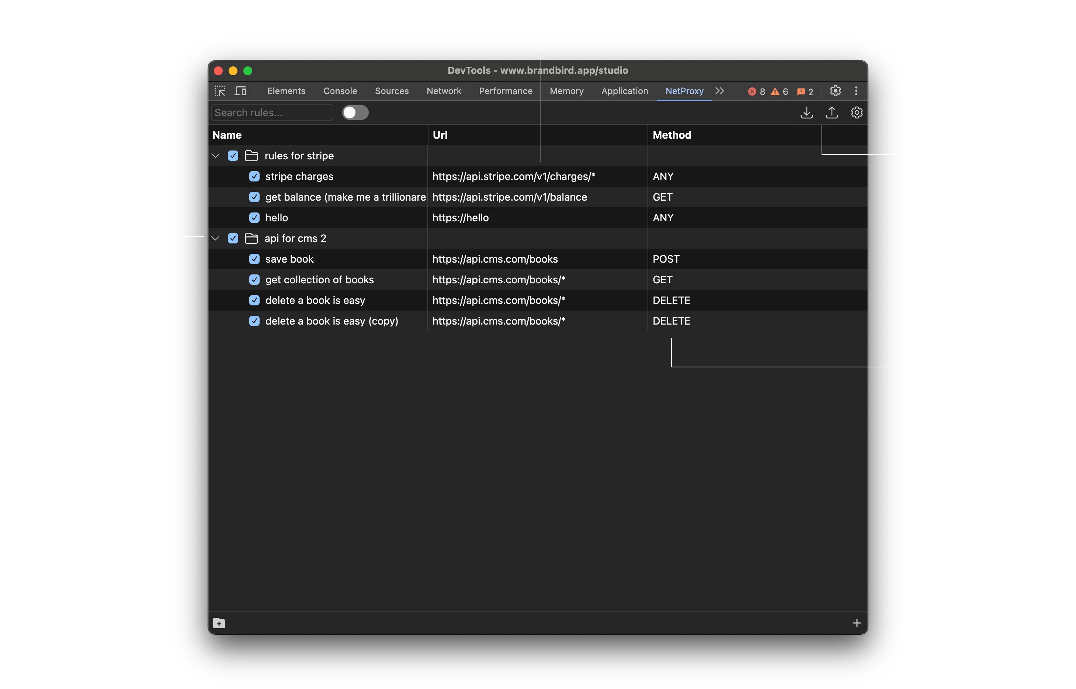Screen dimensions: 1076x689
Task: Collapse the api for cms 2 group
Action: tap(216, 238)
